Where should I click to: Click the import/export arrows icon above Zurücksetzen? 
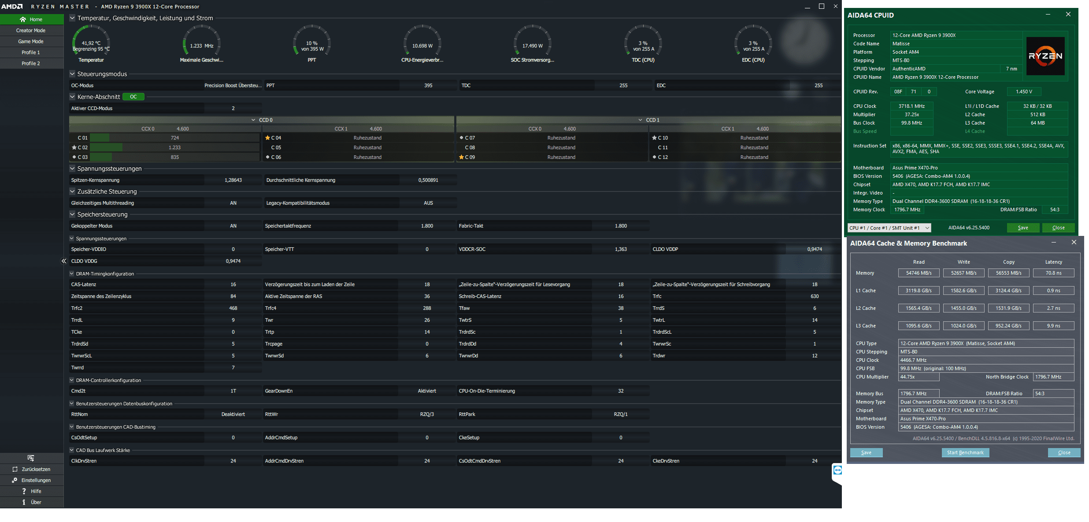tap(30, 458)
